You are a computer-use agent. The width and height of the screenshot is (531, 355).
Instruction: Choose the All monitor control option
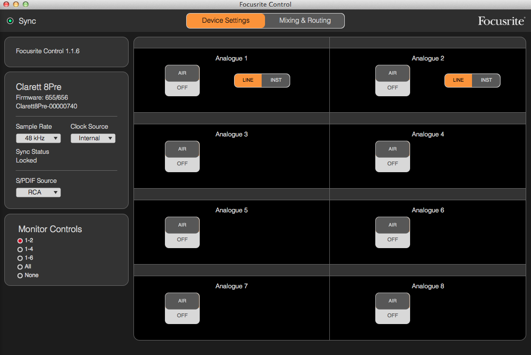pos(20,267)
